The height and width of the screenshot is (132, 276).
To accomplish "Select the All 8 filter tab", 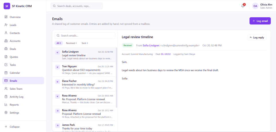I will pos(59,43).
